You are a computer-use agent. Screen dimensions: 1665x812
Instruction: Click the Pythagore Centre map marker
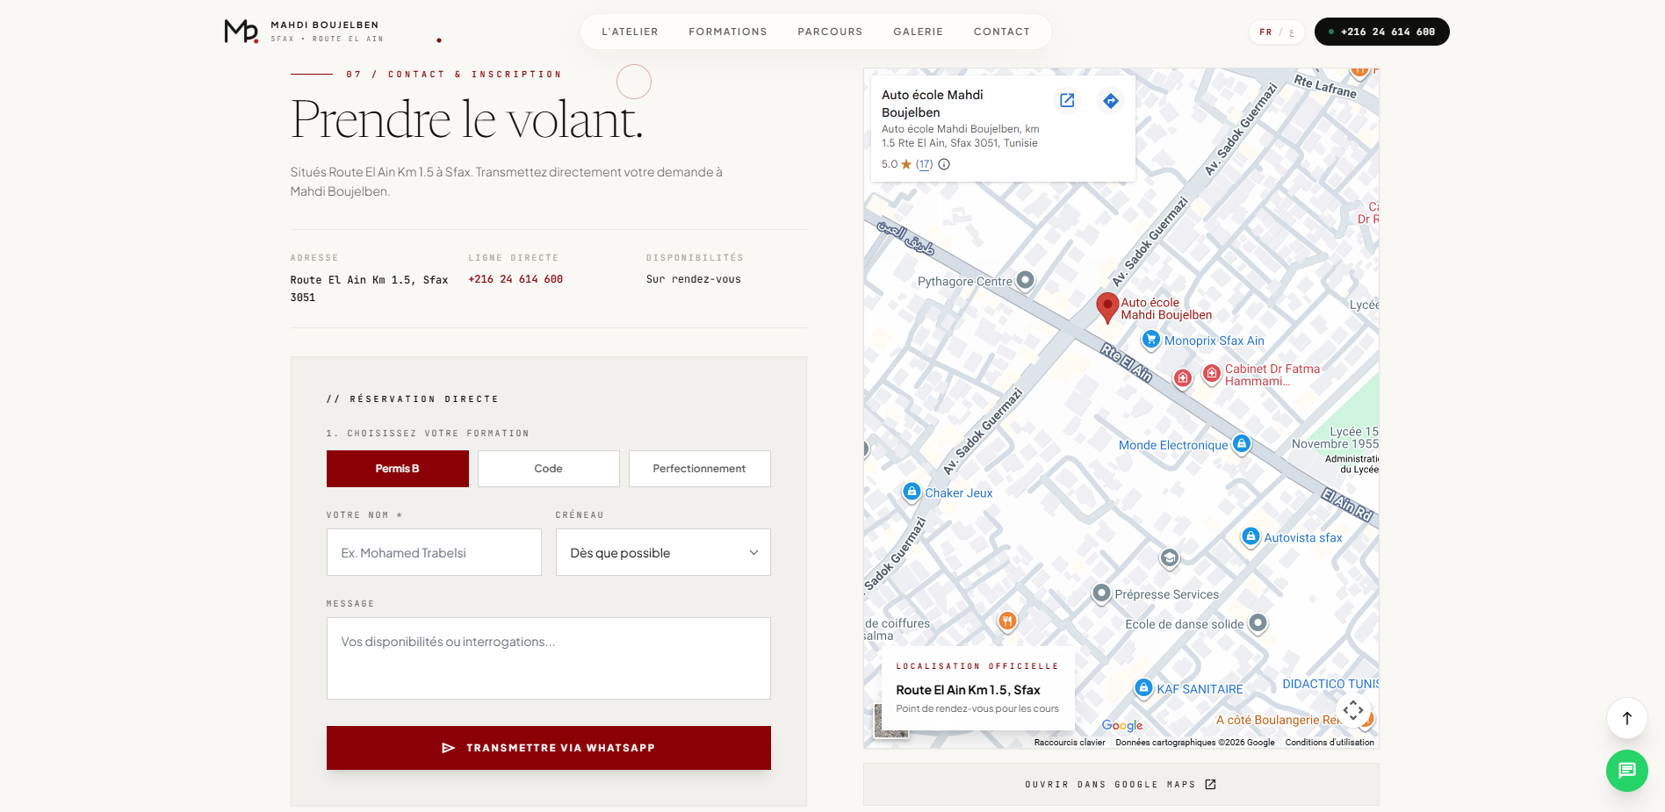pyautogui.click(x=1025, y=280)
